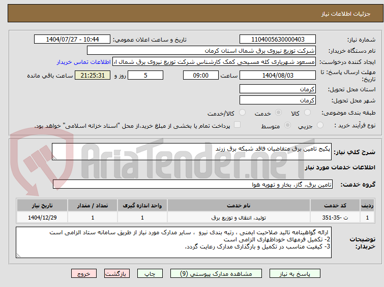Click the resize handle of شرح کلی نیاز box
The image size is (384, 287).
54,158
